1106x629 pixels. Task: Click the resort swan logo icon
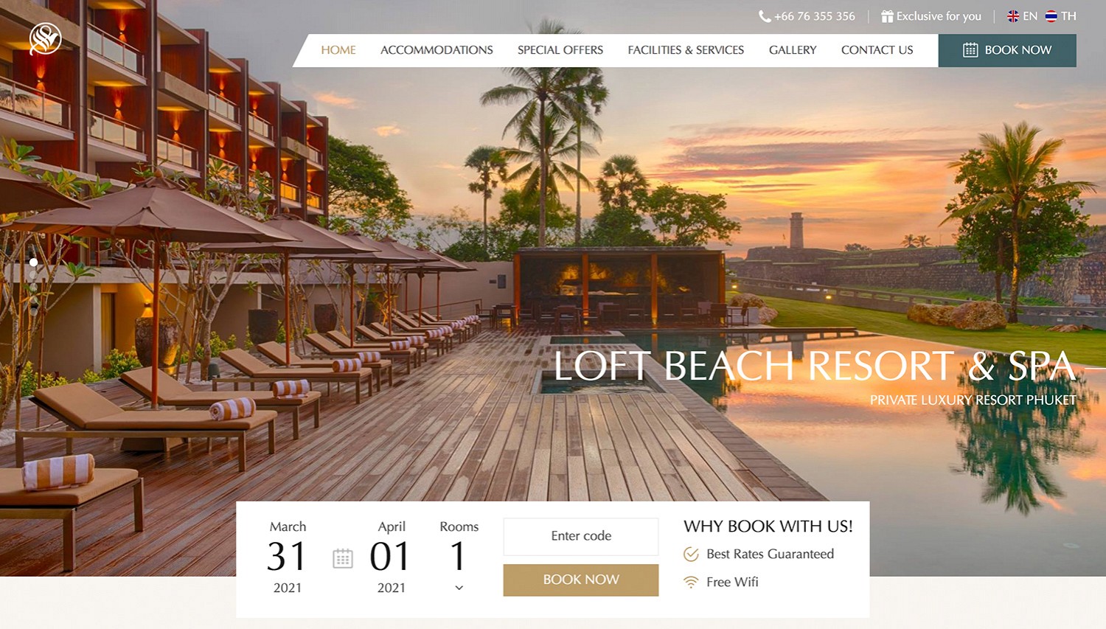coord(45,38)
